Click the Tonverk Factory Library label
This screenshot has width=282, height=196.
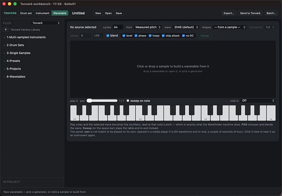pos(25,30)
